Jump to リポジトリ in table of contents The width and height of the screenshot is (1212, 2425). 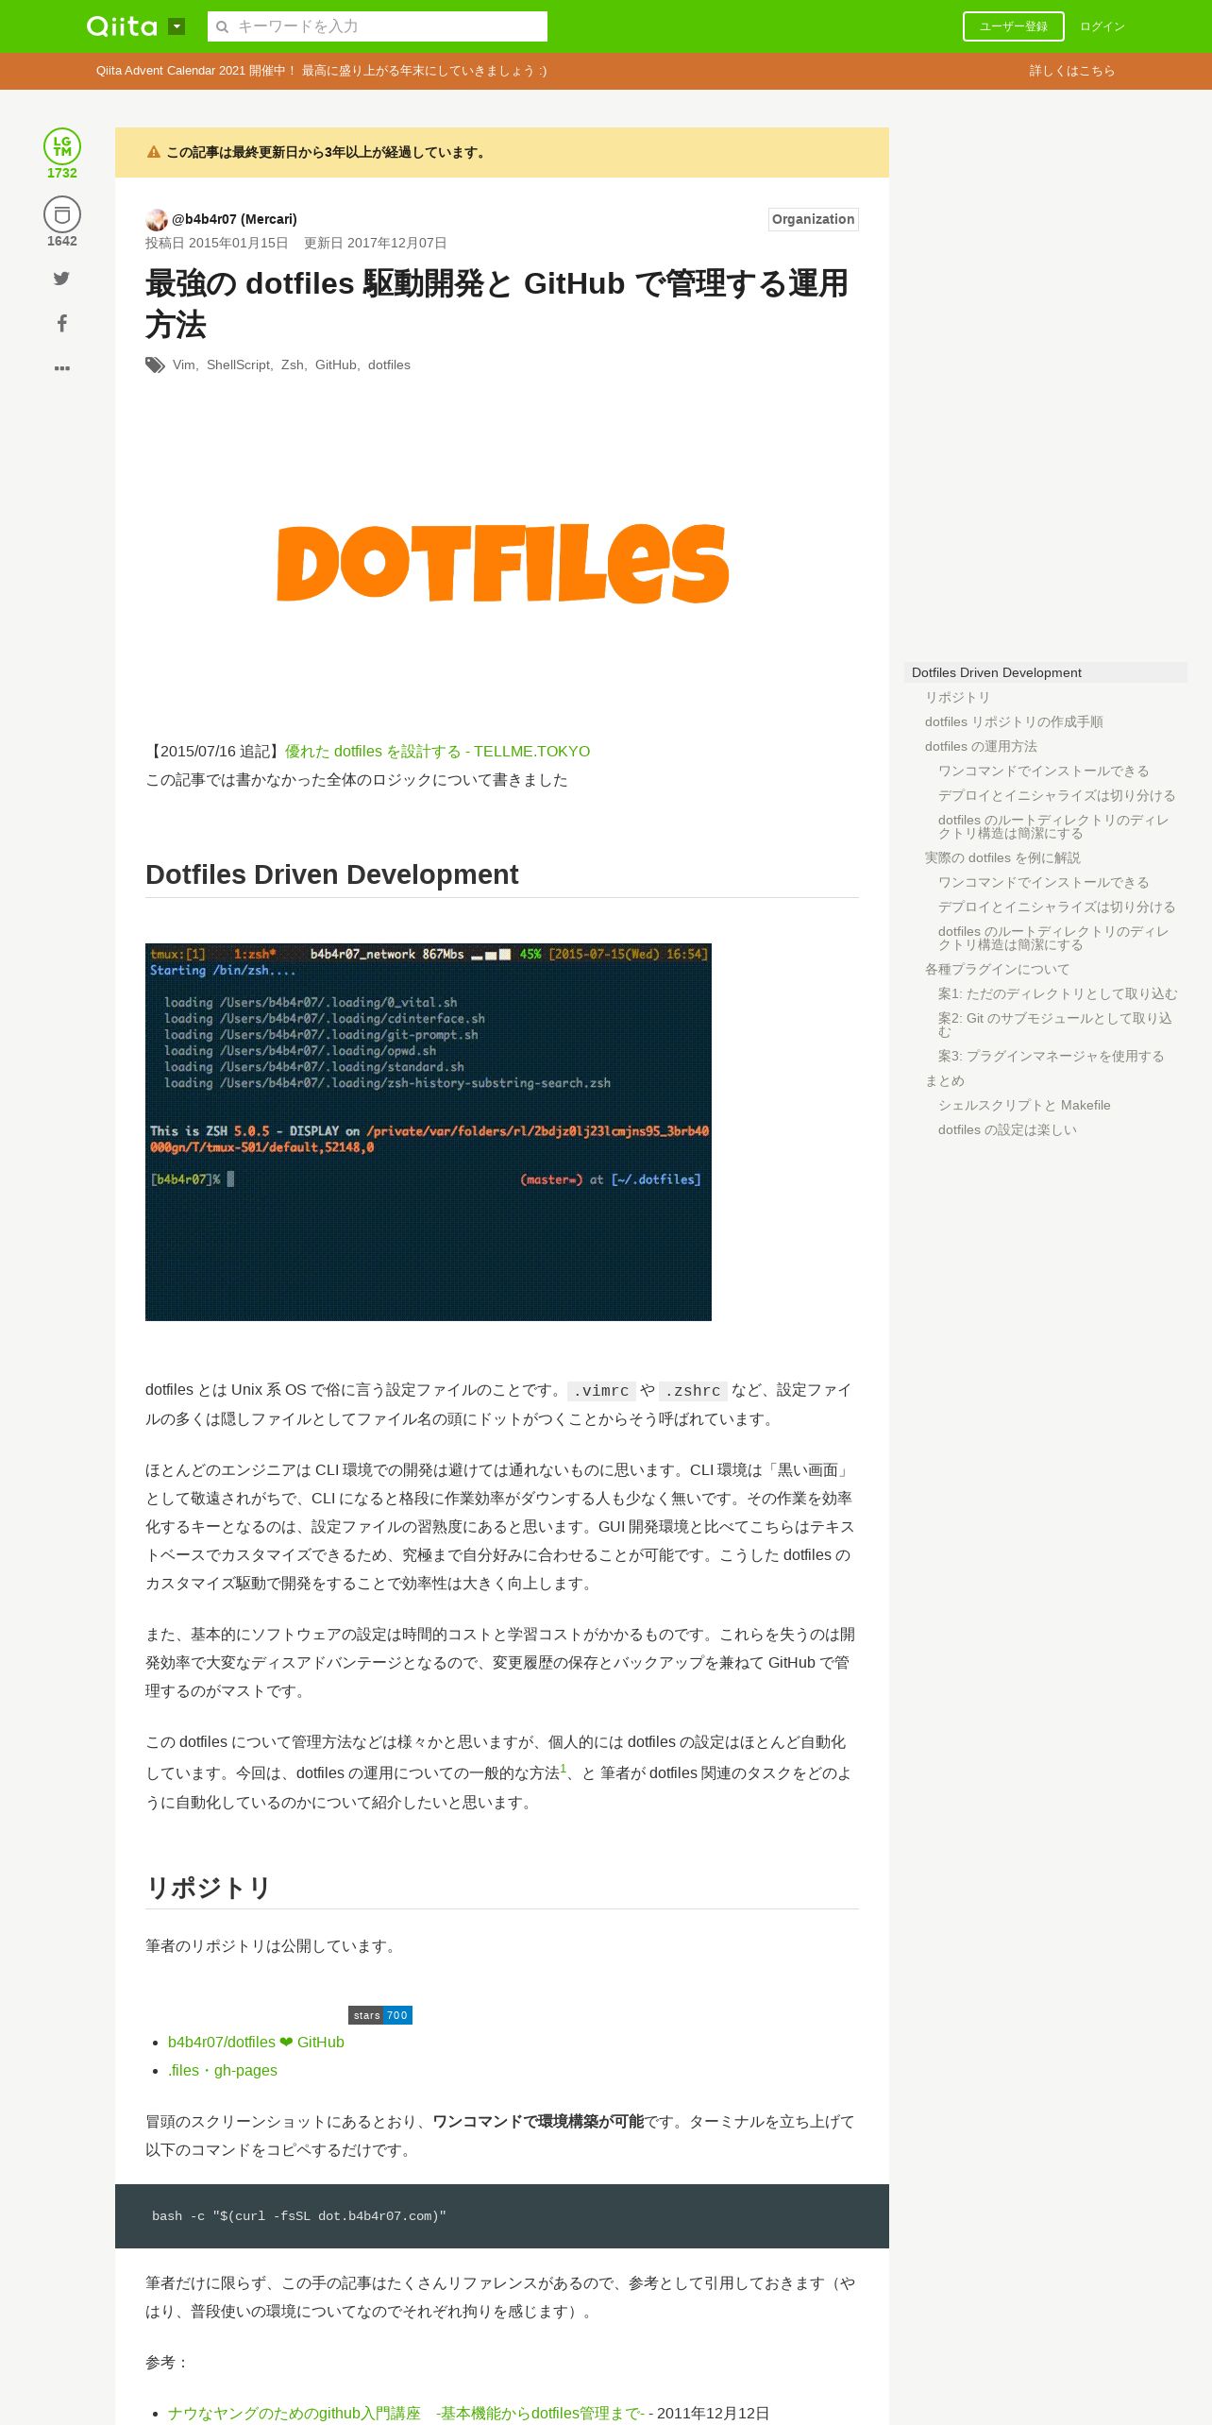tap(957, 697)
